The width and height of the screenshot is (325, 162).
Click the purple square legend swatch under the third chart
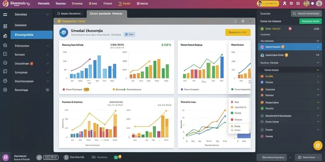pyautogui.click(x=182, y=90)
